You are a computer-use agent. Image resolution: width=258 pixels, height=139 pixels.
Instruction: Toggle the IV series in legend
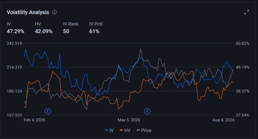click(x=109, y=130)
